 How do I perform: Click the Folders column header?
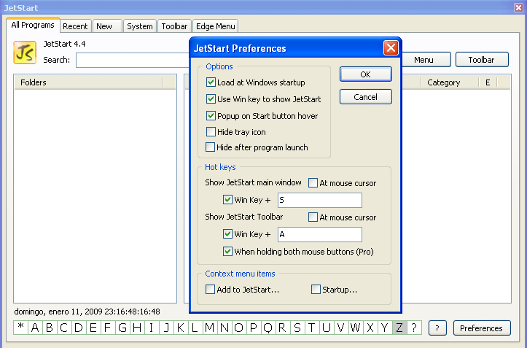(x=88, y=82)
